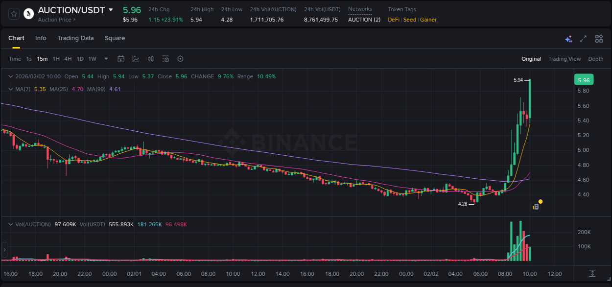Click the green 5.96 price tag on axis
The height and width of the screenshot is (287, 612).
click(583, 79)
